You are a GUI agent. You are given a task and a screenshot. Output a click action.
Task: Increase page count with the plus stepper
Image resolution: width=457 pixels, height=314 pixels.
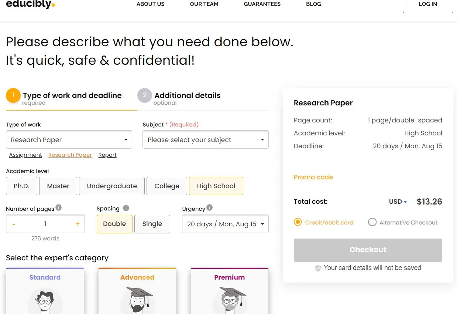pos(78,224)
